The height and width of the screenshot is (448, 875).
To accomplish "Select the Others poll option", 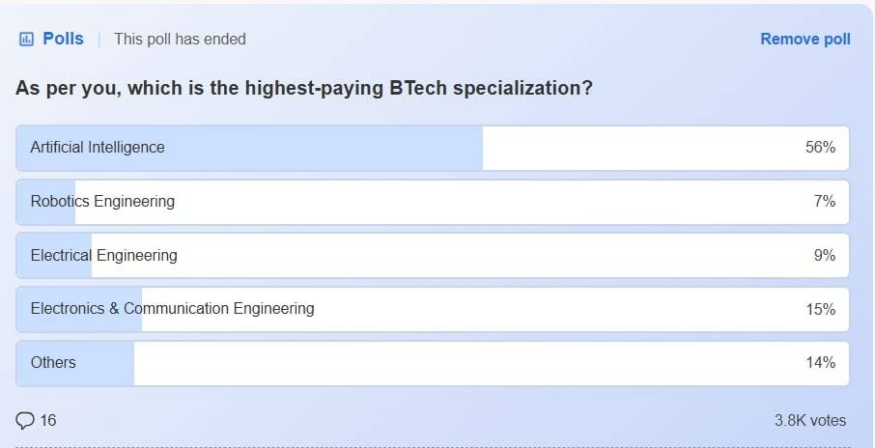I will point(53,363).
